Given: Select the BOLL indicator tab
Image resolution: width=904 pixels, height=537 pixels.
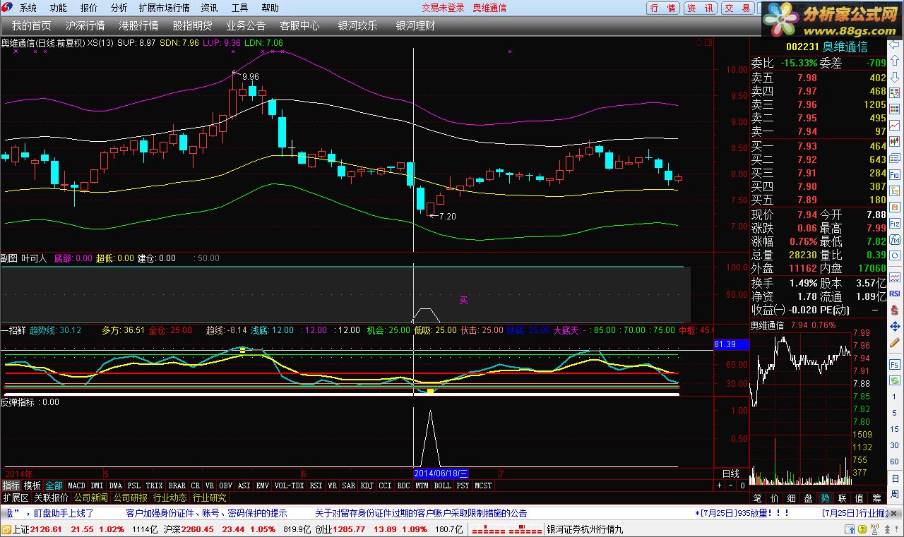Looking at the screenshot, I should click(442, 485).
